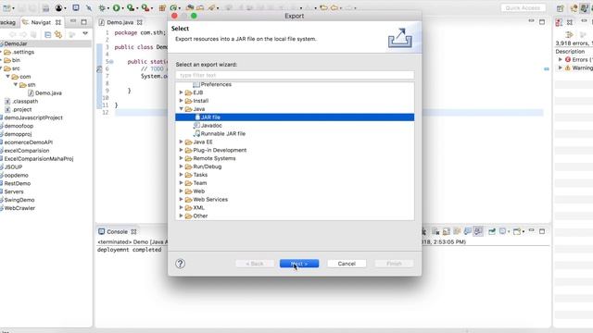
Task: Click the Finish button in Export dialog
Action: click(394, 264)
